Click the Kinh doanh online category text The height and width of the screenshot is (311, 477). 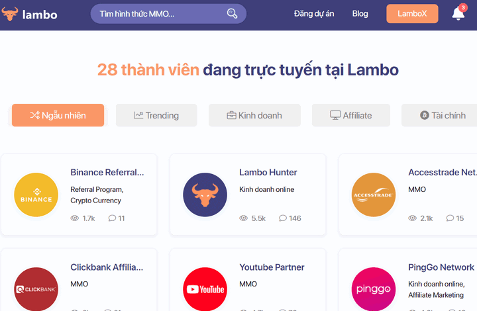pos(267,189)
